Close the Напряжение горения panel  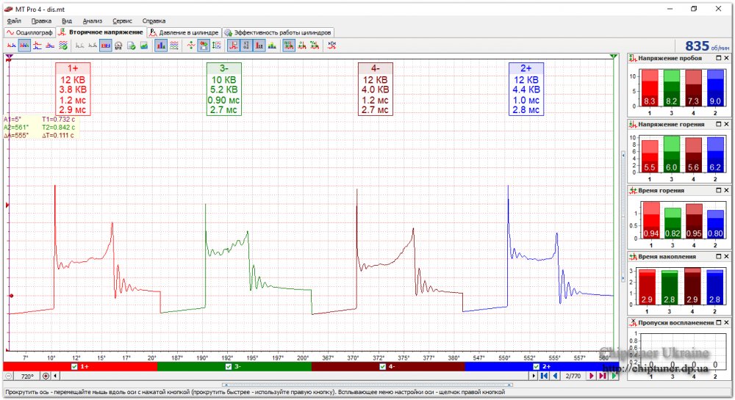[x=727, y=124]
